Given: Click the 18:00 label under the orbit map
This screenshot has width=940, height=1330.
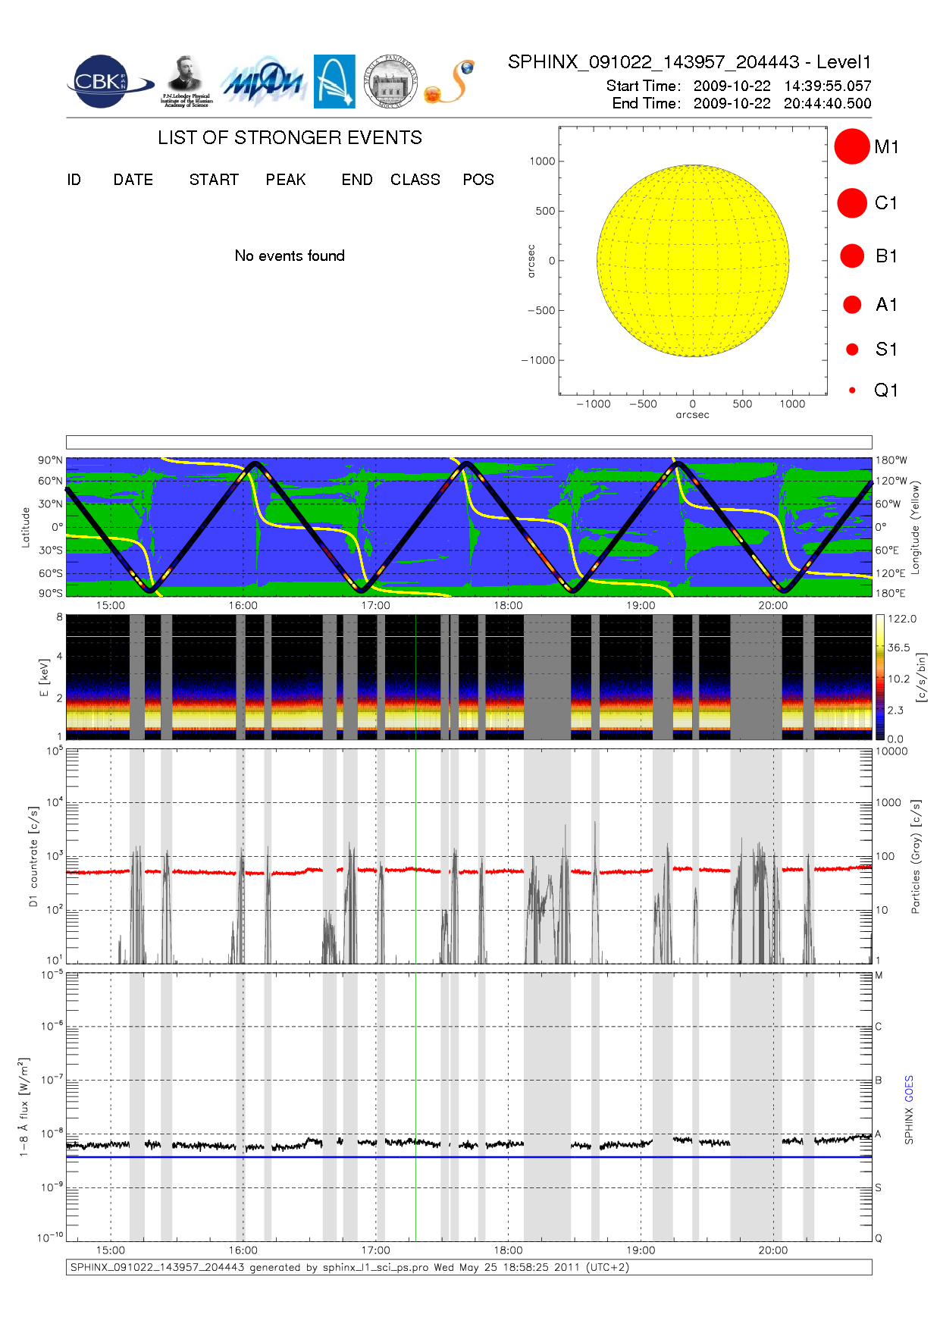Looking at the screenshot, I should (x=508, y=605).
